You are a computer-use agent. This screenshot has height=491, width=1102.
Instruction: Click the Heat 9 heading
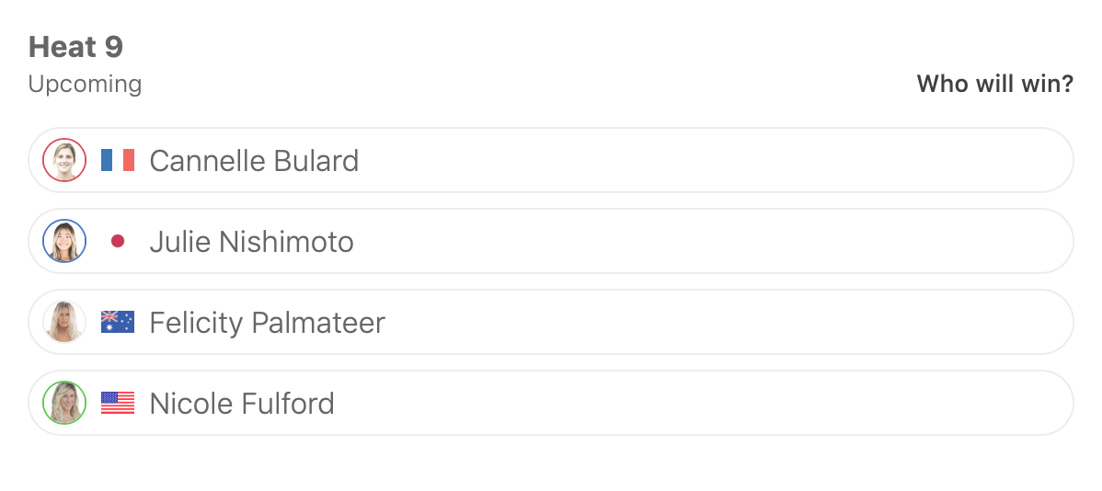pos(75,47)
